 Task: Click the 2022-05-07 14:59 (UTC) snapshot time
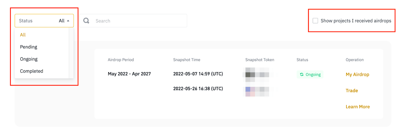click(198, 74)
